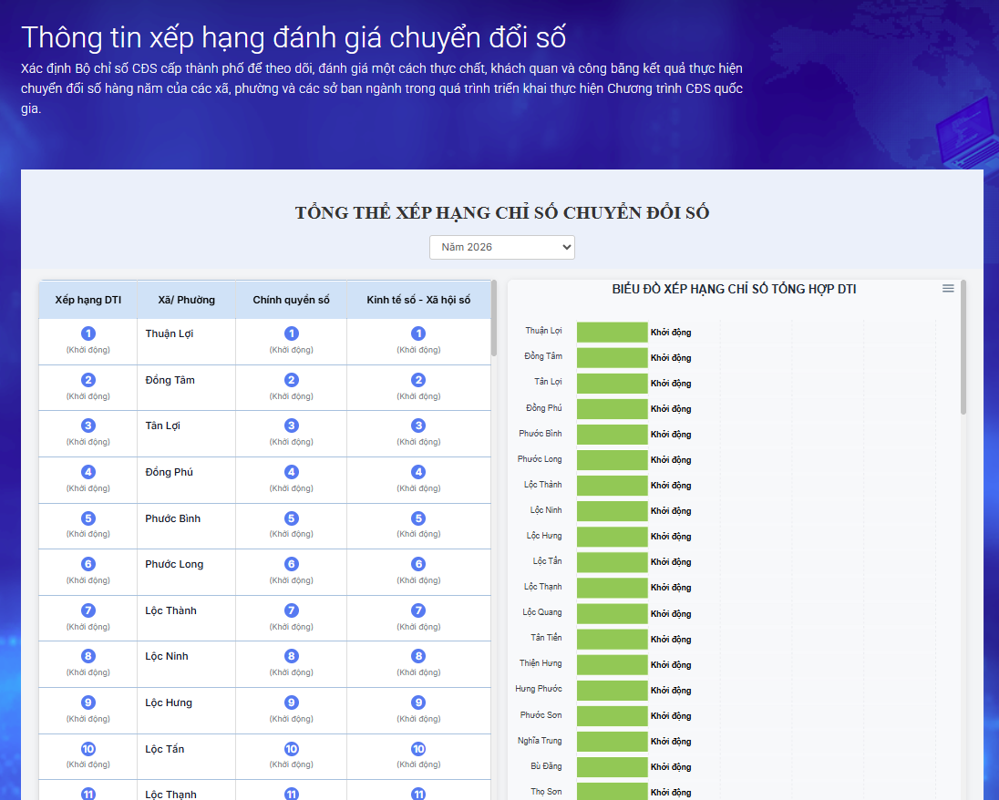Click the chart panel's vertical scrollbar
Screen dimensions: 999x800
[x=963, y=347]
